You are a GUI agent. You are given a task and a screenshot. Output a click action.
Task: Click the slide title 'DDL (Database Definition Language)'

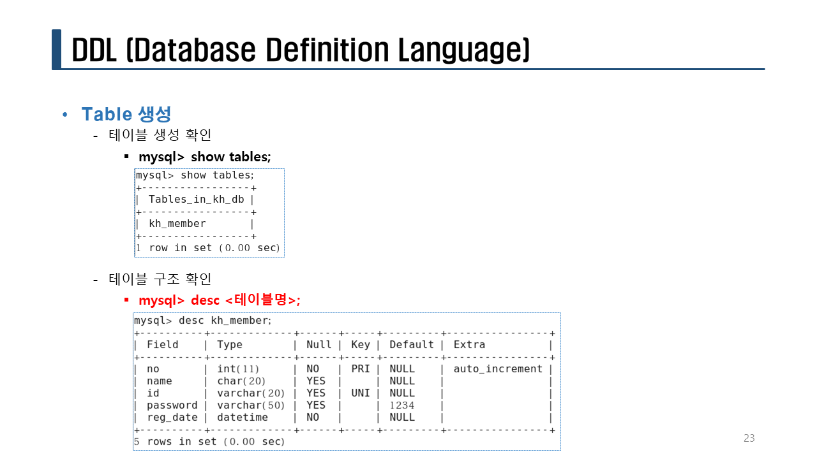tap(301, 50)
